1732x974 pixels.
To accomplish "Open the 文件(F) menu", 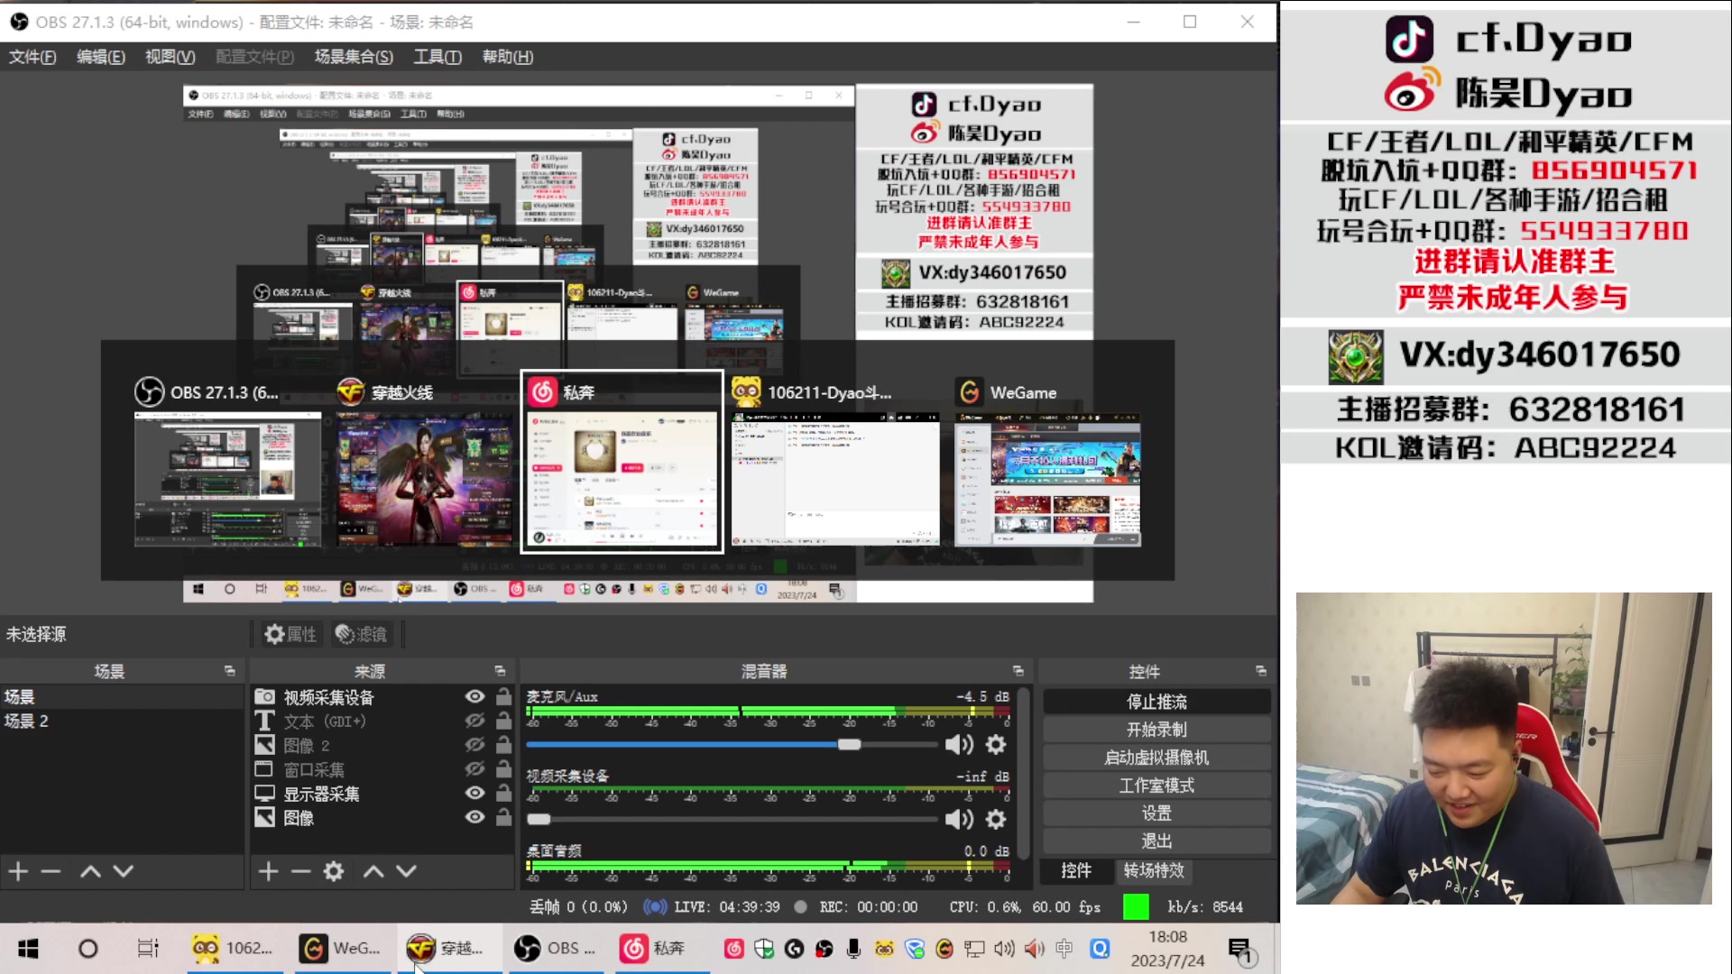I will point(32,57).
